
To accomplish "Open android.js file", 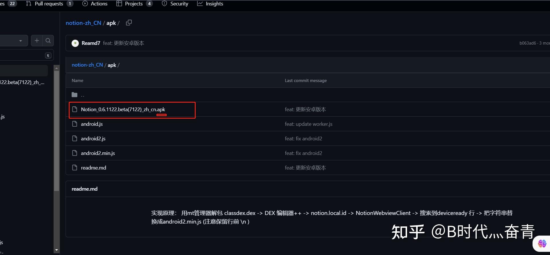I will (x=92, y=124).
